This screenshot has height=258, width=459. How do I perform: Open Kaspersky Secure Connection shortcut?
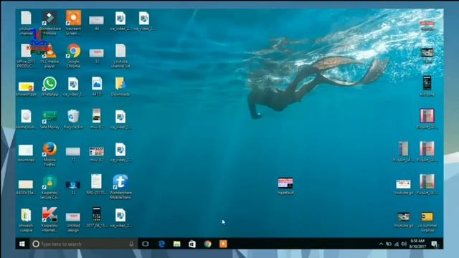(x=49, y=187)
